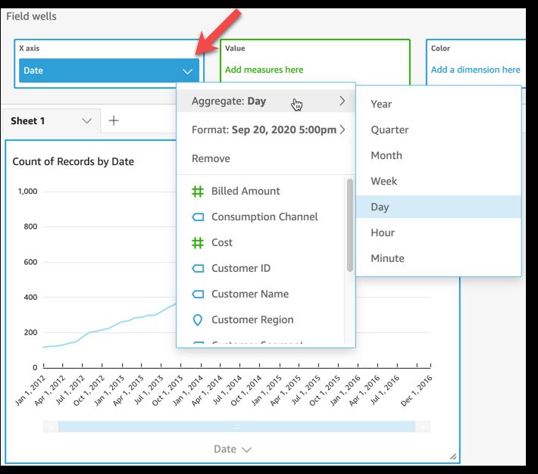The width and height of the screenshot is (538, 474).
Task: Click the dimension icon beside Consumption Channel
Action: 198,217
